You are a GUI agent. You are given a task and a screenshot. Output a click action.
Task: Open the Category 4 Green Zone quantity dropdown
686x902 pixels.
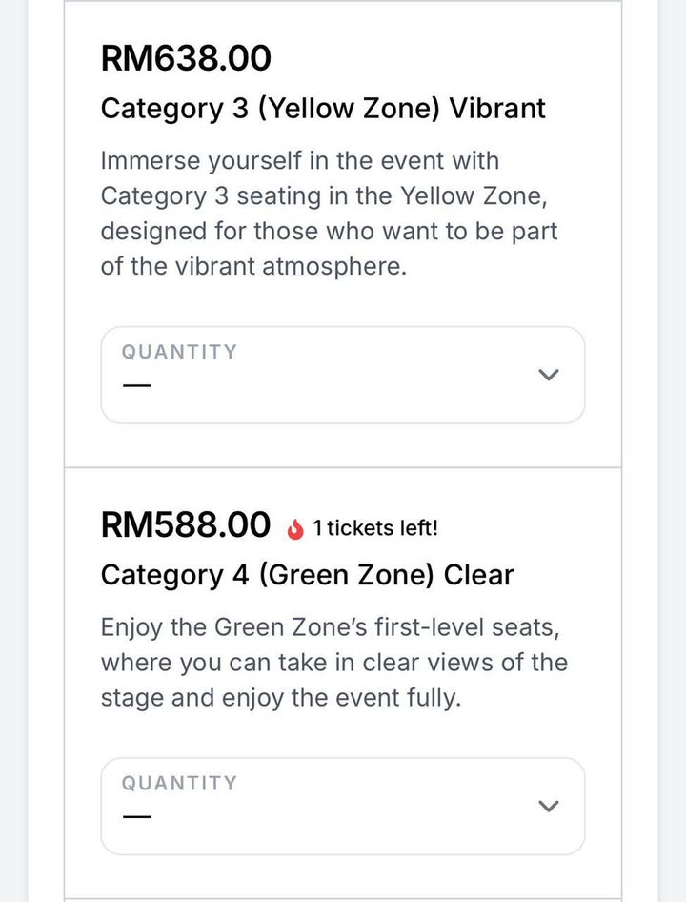342,806
